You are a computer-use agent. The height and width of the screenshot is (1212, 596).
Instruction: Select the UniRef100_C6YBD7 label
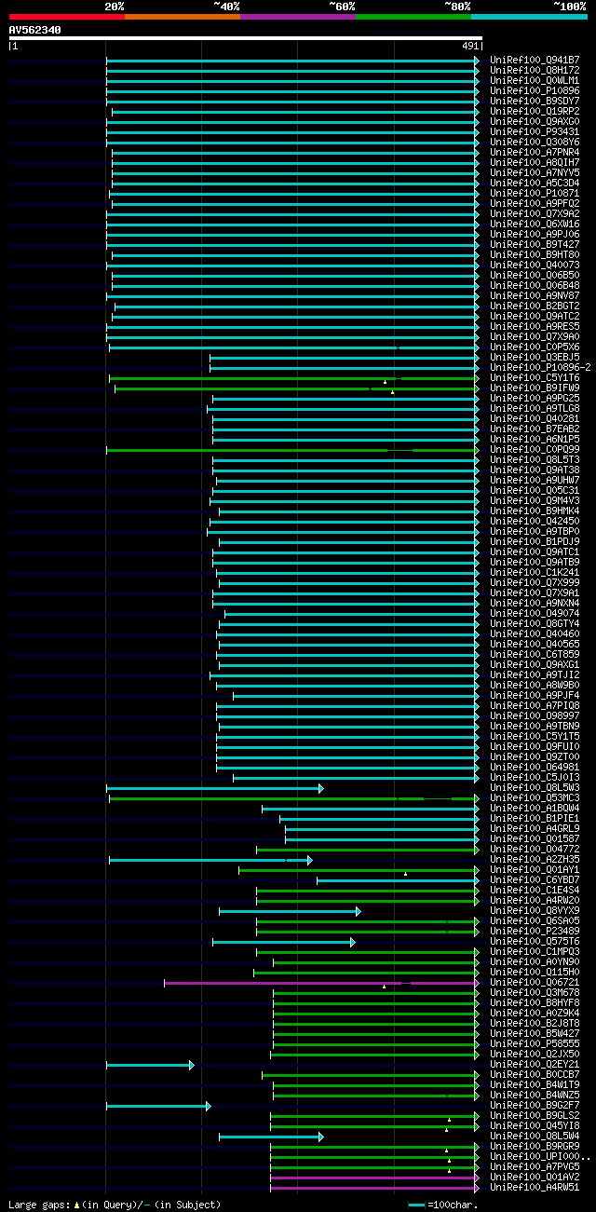(x=535, y=879)
